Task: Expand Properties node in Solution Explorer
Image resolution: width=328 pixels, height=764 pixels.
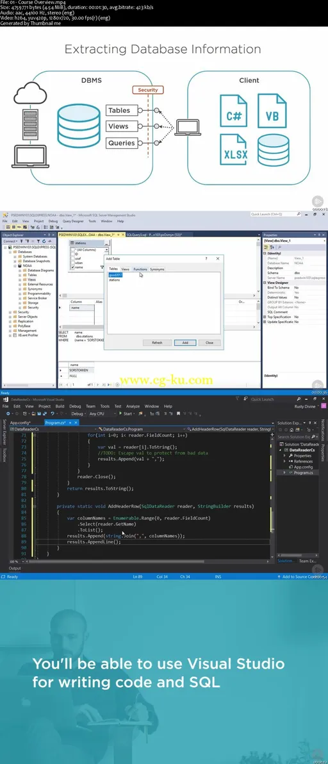Action: (x=284, y=456)
